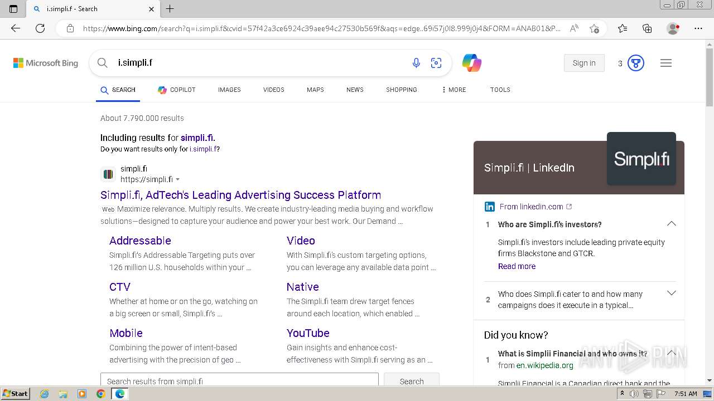This screenshot has width=714, height=401.
Task: Launch Chrome from the taskbar
Action: point(100,394)
